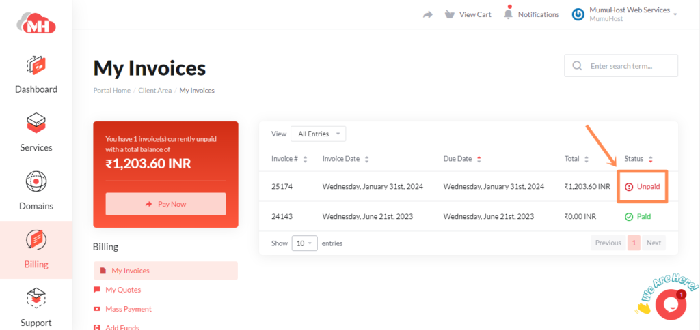Image resolution: width=700 pixels, height=330 pixels.
Task: Open the Dashboard sidebar icon
Action: 36,65
